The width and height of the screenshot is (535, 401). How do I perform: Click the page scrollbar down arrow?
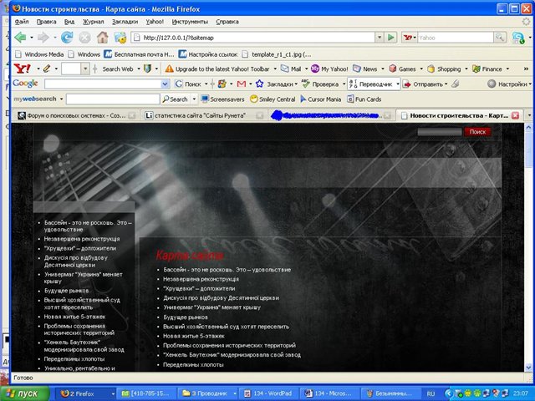coord(528,368)
